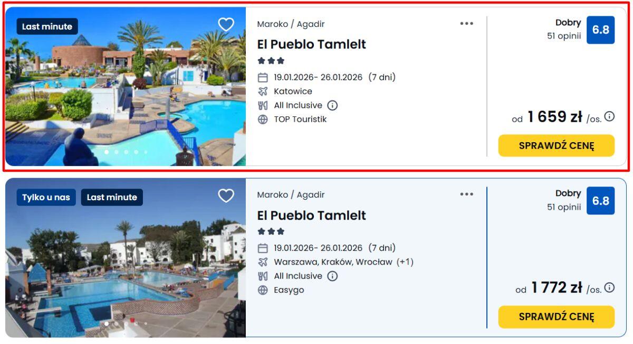The width and height of the screenshot is (633, 344).
Task: Show All Inclusive info for Katowice offer
Action: pyautogui.click(x=332, y=105)
